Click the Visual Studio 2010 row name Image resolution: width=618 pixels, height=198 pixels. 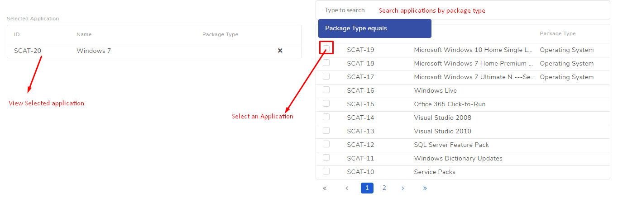click(x=442, y=131)
